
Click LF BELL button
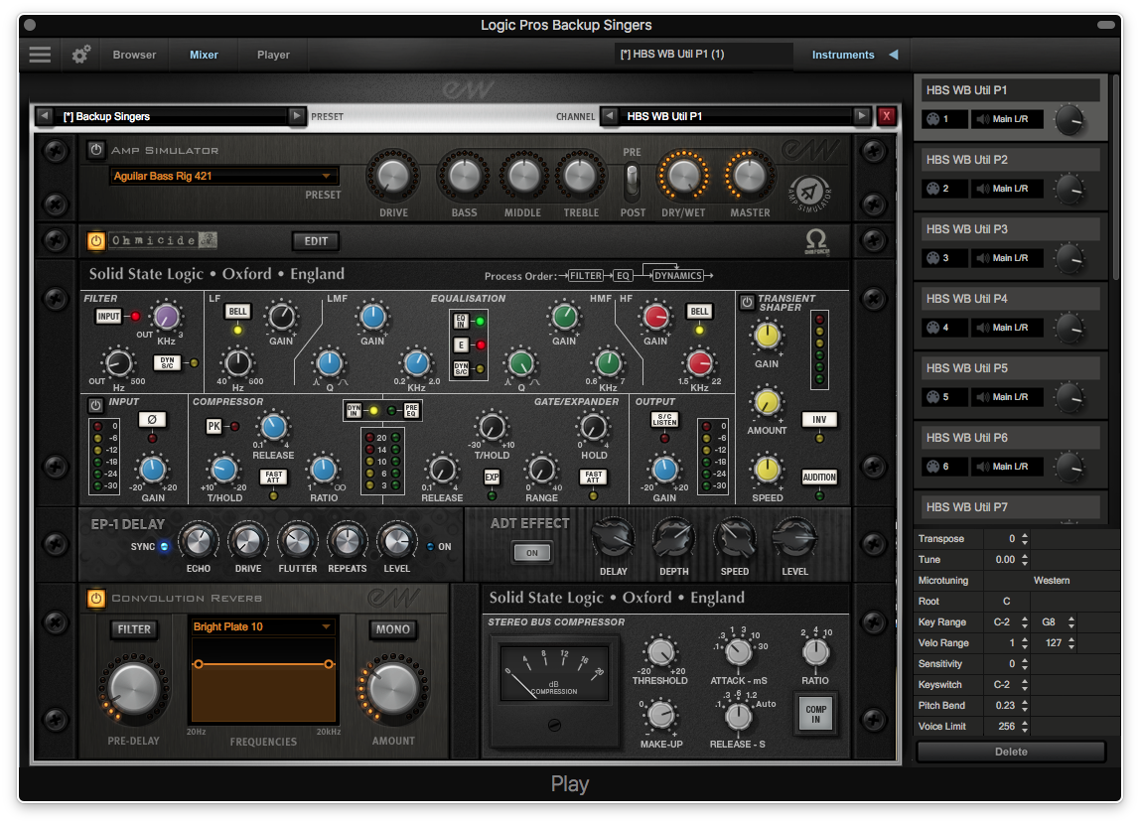(x=237, y=311)
